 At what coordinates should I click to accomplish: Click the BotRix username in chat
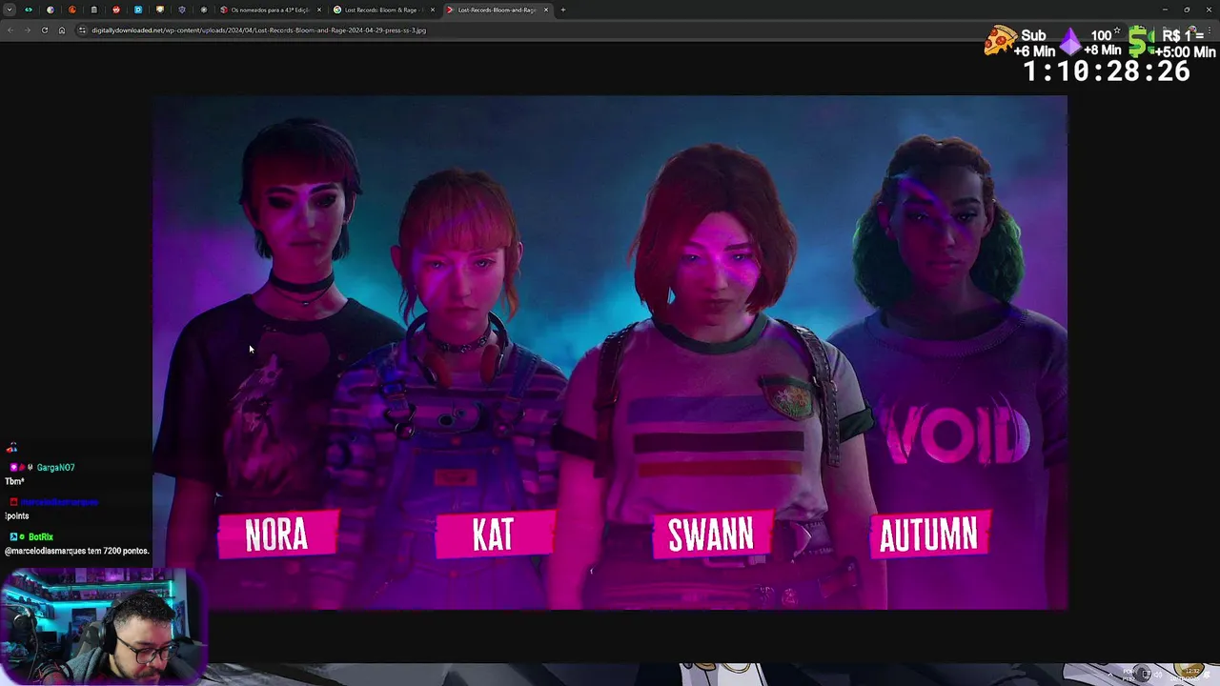coord(40,536)
